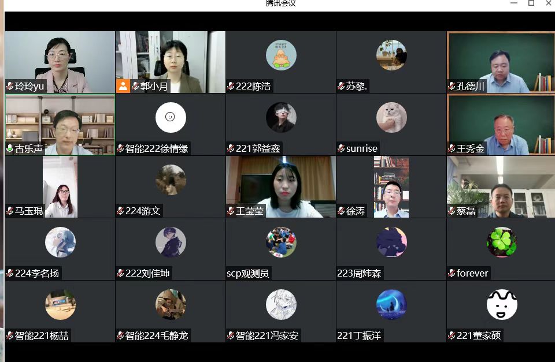555x362 pixels.
Task: Select 王秀金's video tile
Action: tap(501, 125)
